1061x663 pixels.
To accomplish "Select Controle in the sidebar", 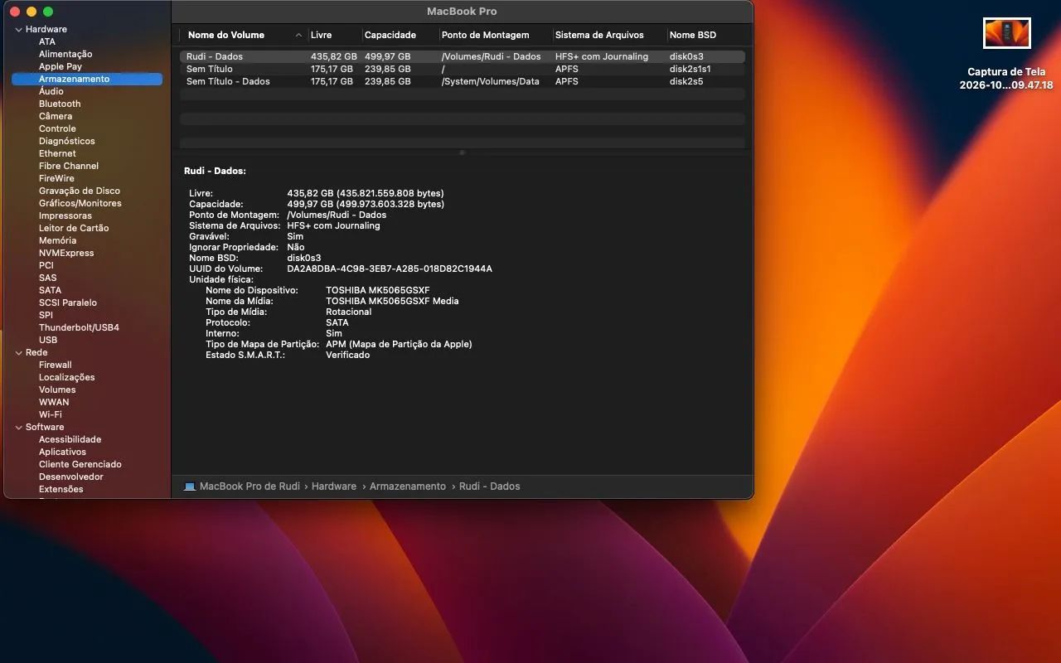I will tap(57, 128).
